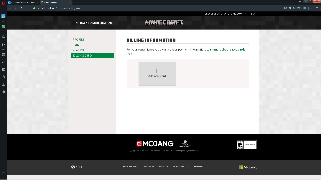Take a snapshot with the camera icon
The image size is (321, 180).
[285, 8]
